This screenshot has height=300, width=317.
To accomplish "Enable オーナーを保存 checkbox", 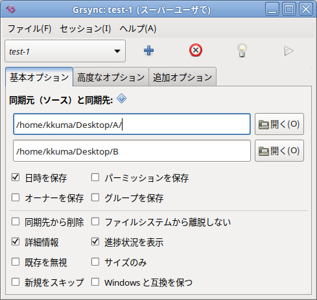I will (x=16, y=197).
